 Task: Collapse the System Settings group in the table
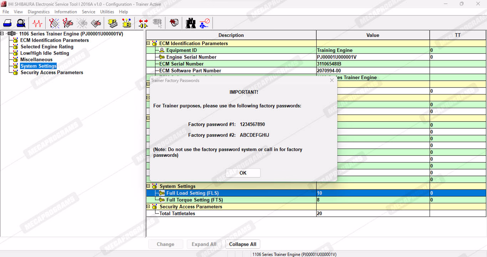coord(148,186)
